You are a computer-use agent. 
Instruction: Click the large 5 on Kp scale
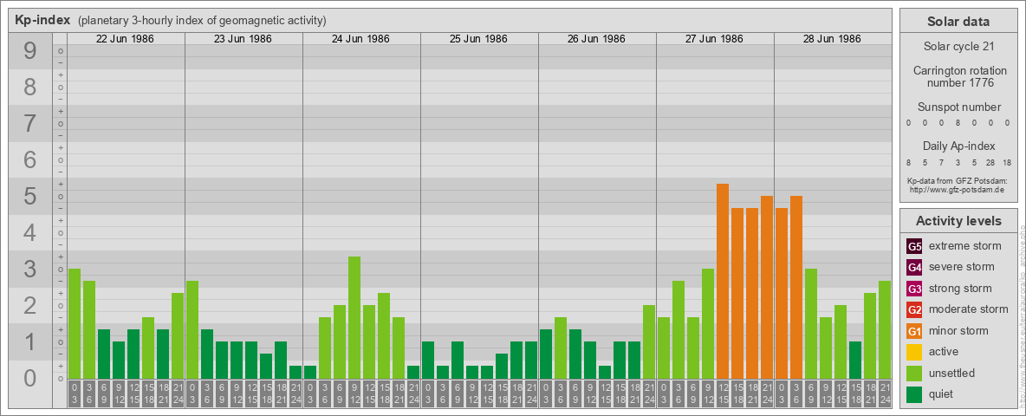(30, 196)
